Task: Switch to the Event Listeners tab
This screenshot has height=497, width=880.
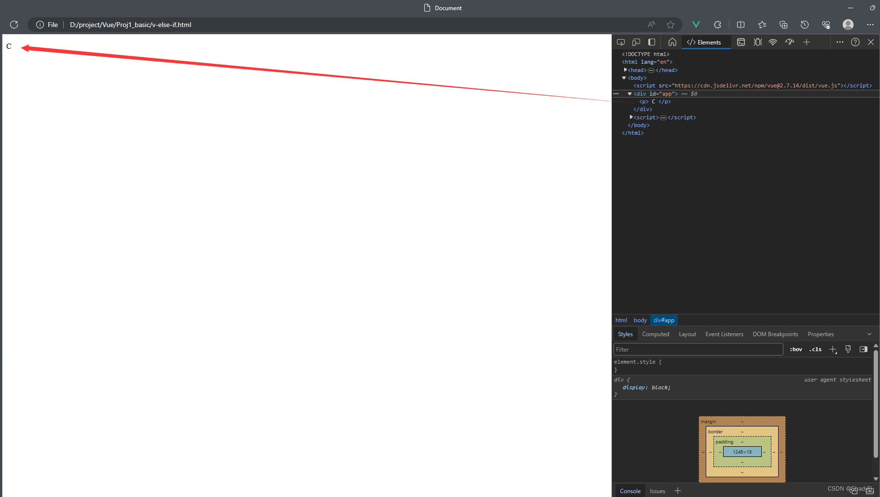Action: pos(724,334)
